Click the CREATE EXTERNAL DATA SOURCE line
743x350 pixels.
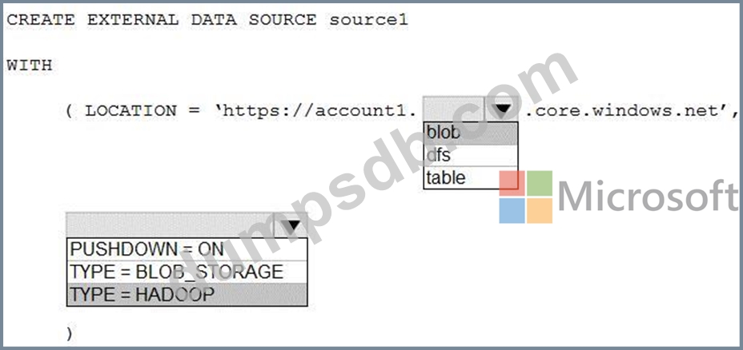(207, 20)
